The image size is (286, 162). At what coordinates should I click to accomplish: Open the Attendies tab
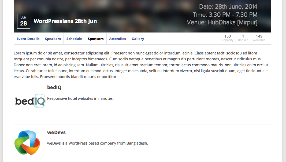tap(117, 39)
